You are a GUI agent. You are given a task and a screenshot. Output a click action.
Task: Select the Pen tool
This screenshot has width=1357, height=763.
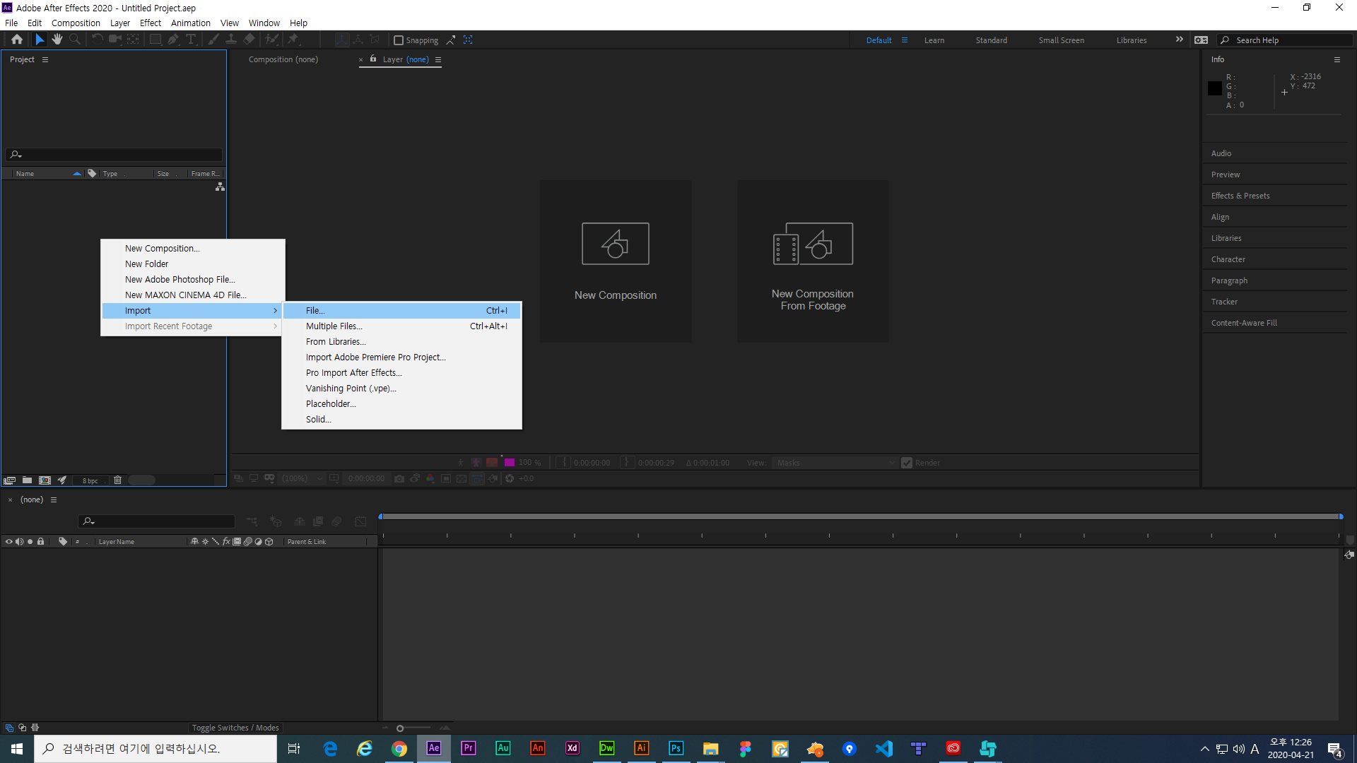click(173, 40)
